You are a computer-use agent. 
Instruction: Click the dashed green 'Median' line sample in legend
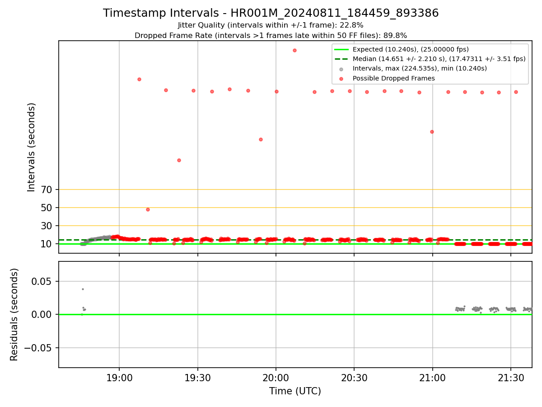point(341,59)
